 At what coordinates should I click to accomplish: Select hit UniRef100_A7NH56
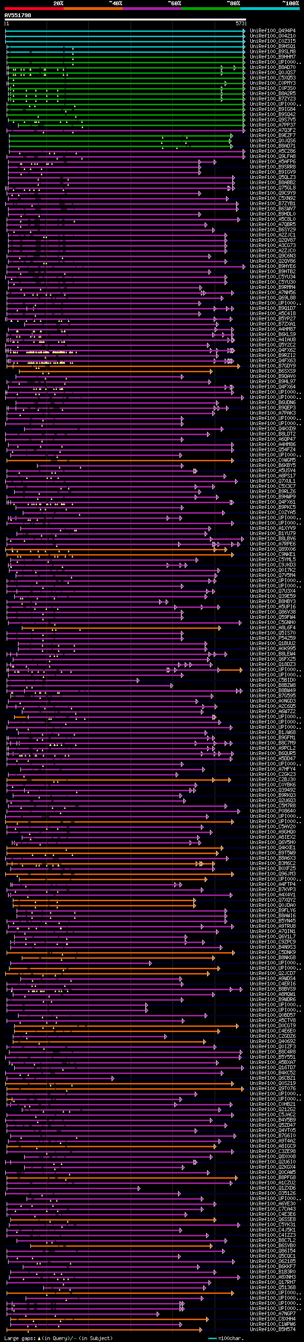(273, 292)
